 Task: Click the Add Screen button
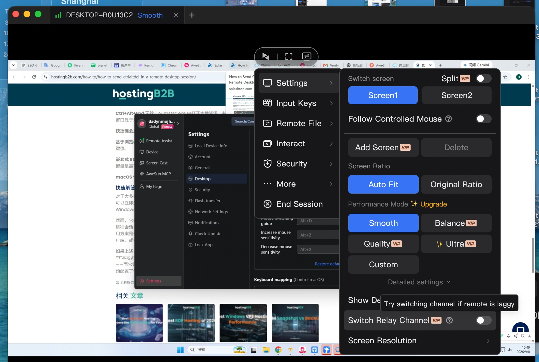click(x=383, y=147)
